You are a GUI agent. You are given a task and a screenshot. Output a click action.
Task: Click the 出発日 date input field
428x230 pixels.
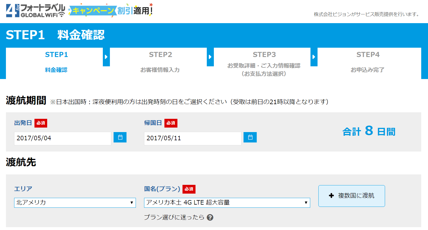[62, 138]
